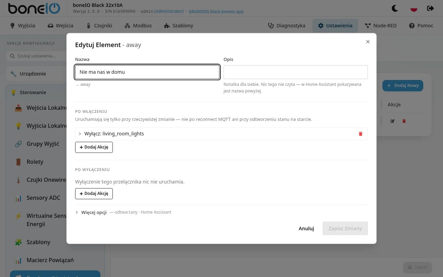
Task: Click the red trash icon in Akcje column
Action: [x=404, y=121]
